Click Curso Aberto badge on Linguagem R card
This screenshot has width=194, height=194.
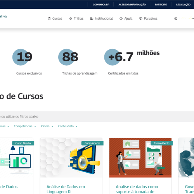[x=92, y=143]
